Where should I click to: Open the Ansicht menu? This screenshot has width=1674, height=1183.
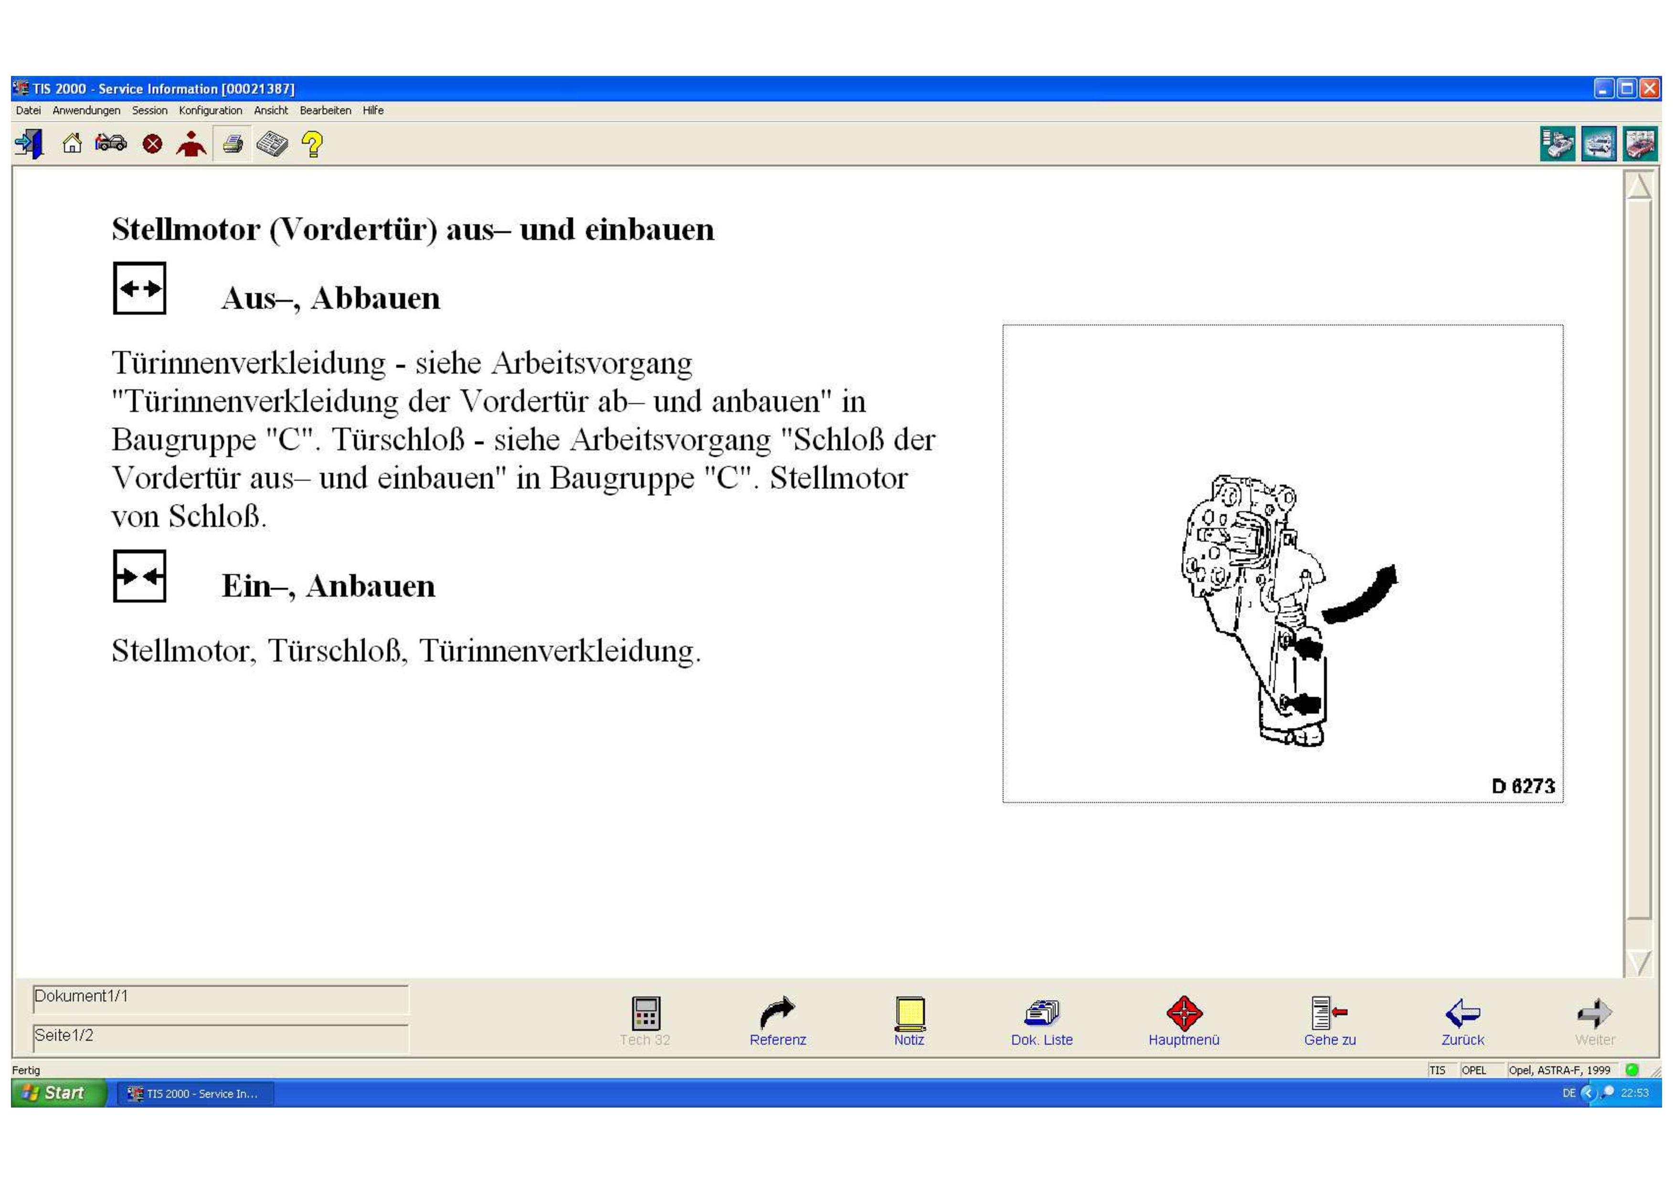(271, 111)
